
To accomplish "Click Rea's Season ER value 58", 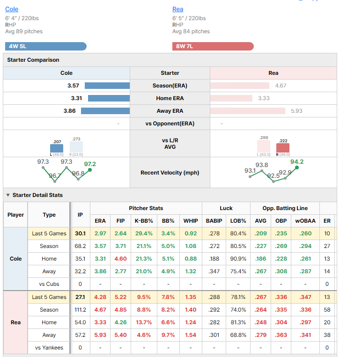I will [x=327, y=310].
